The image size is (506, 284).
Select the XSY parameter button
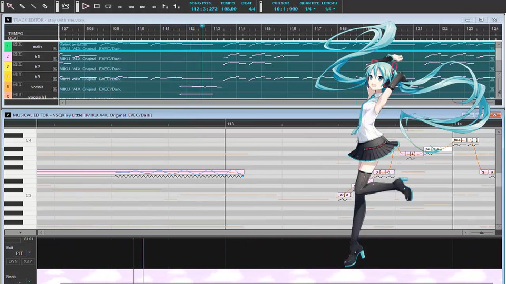click(27, 262)
